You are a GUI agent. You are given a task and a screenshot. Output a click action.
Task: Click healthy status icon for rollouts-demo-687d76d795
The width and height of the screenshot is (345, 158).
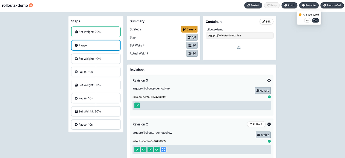coord(269,97)
